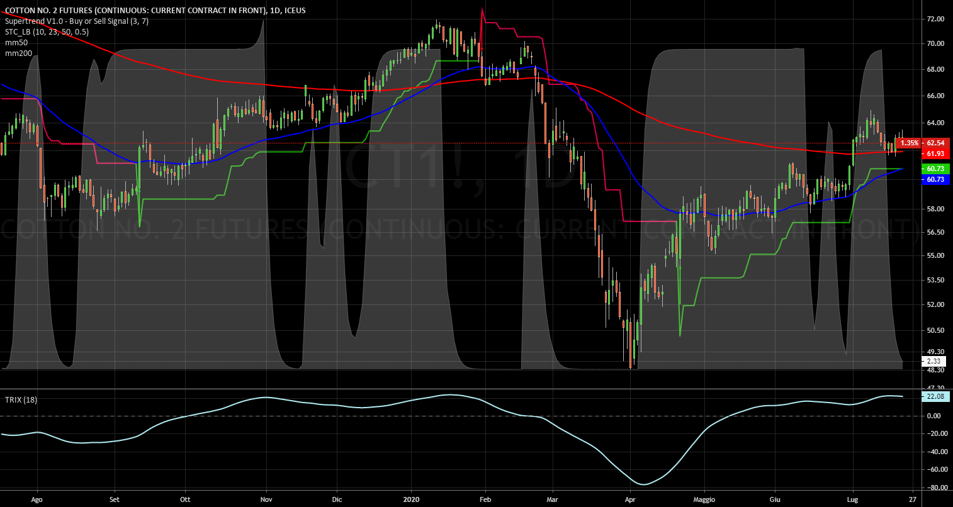
Task: Click the 2.33 STC value label
Action: click(x=933, y=362)
